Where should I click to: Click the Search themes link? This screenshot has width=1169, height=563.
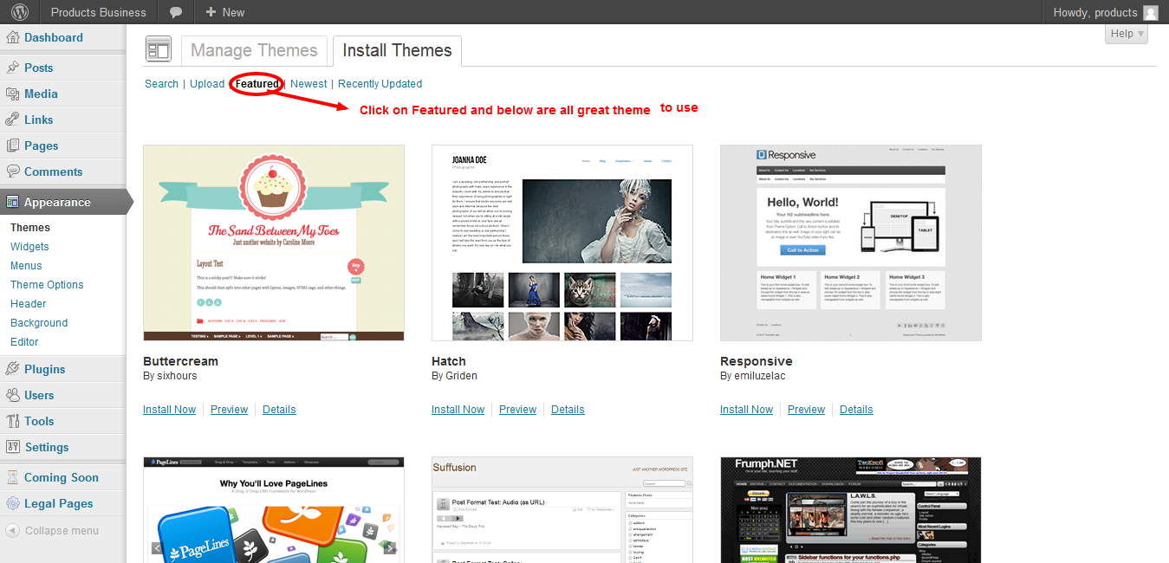pyautogui.click(x=161, y=84)
